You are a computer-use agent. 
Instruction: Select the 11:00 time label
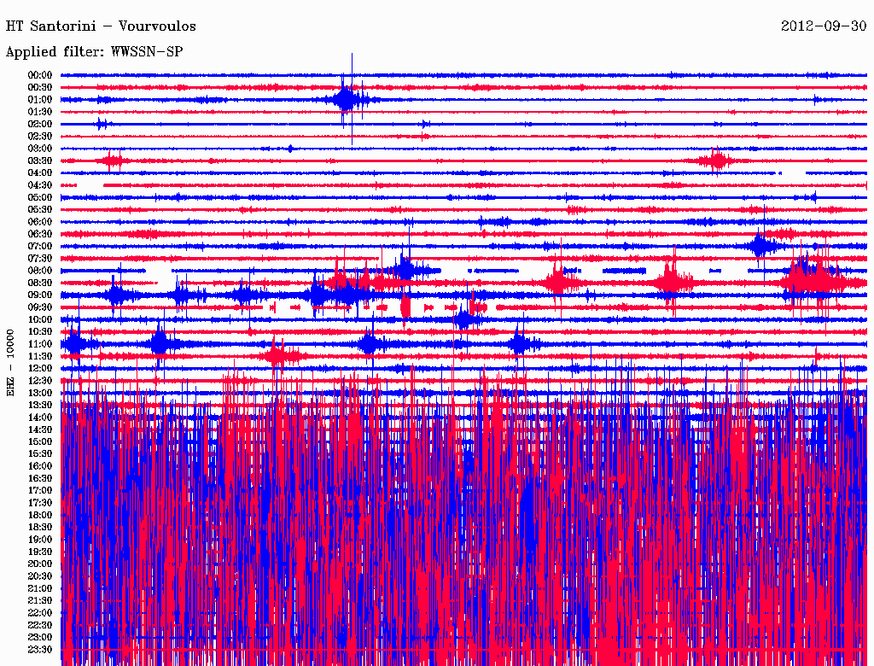point(40,344)
